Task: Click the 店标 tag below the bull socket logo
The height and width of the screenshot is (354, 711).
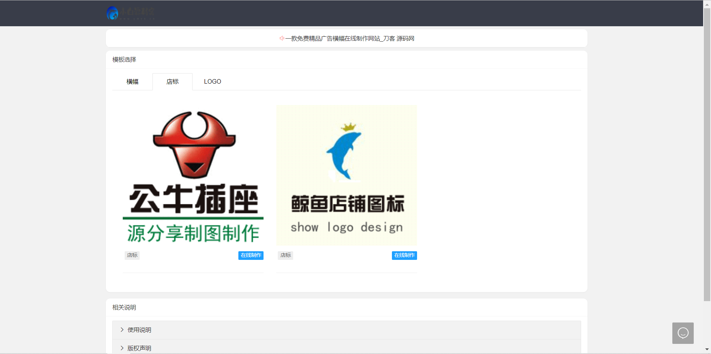Action: point(132,255)
